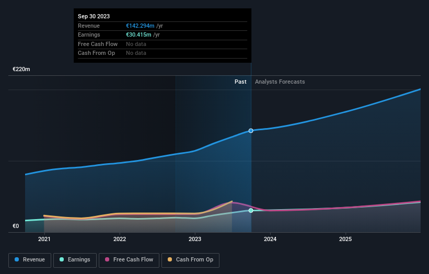Click the Analysts Forecasts label
The image size is (429, 274).
coord(280,82)
